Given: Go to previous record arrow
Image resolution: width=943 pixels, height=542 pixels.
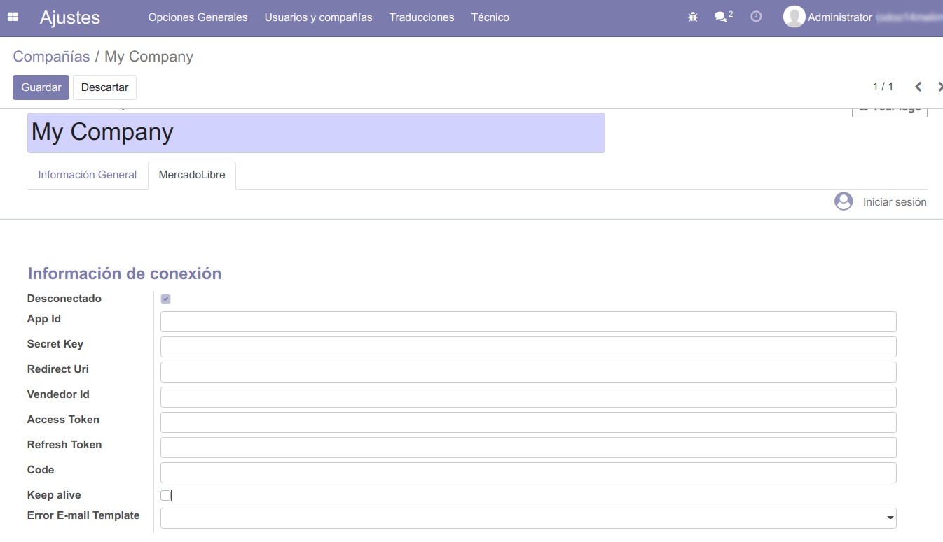Looking at the screenshot, I should pos(918,87).
